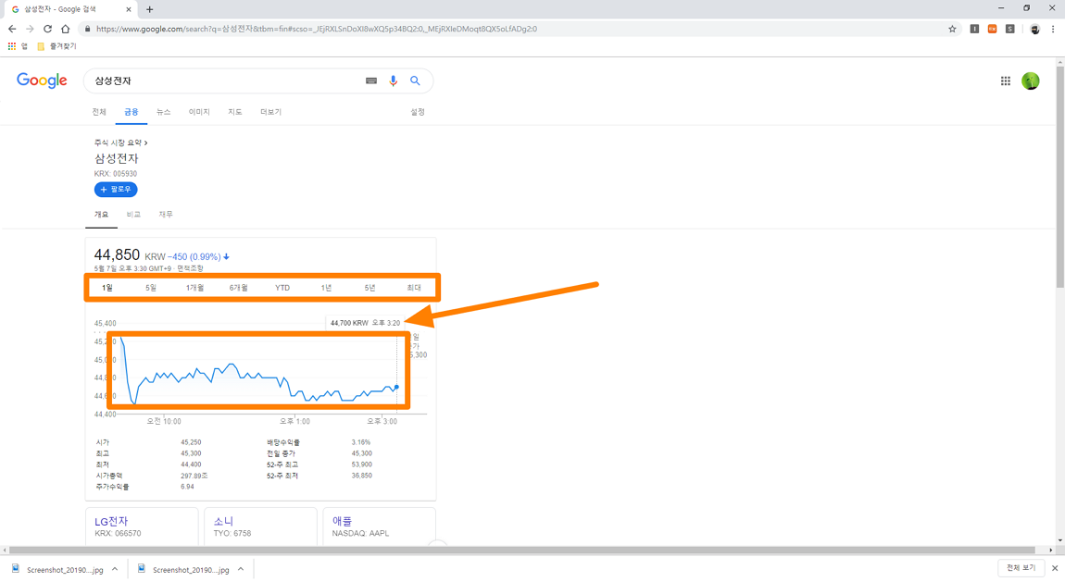
Task: Expand the 더보기 search menu
Action: [x=271, y=112]
